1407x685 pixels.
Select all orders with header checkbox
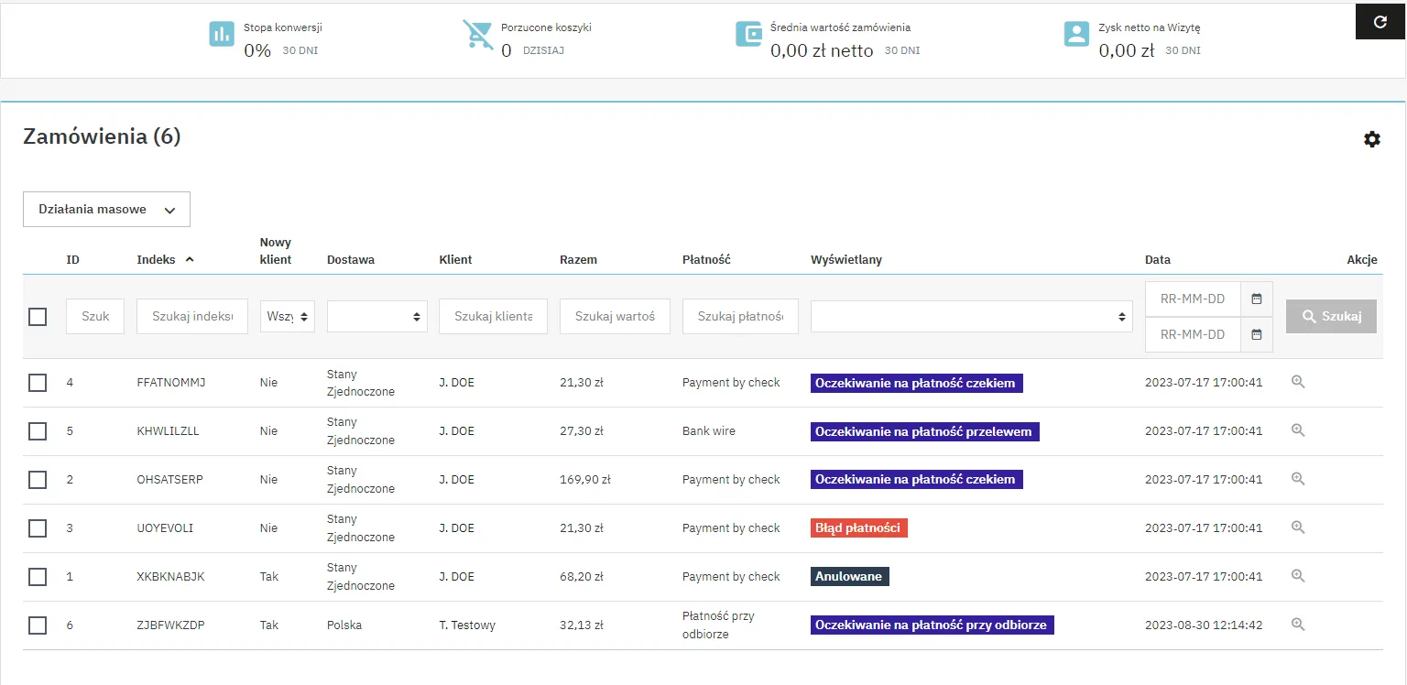tap(38, 317)
